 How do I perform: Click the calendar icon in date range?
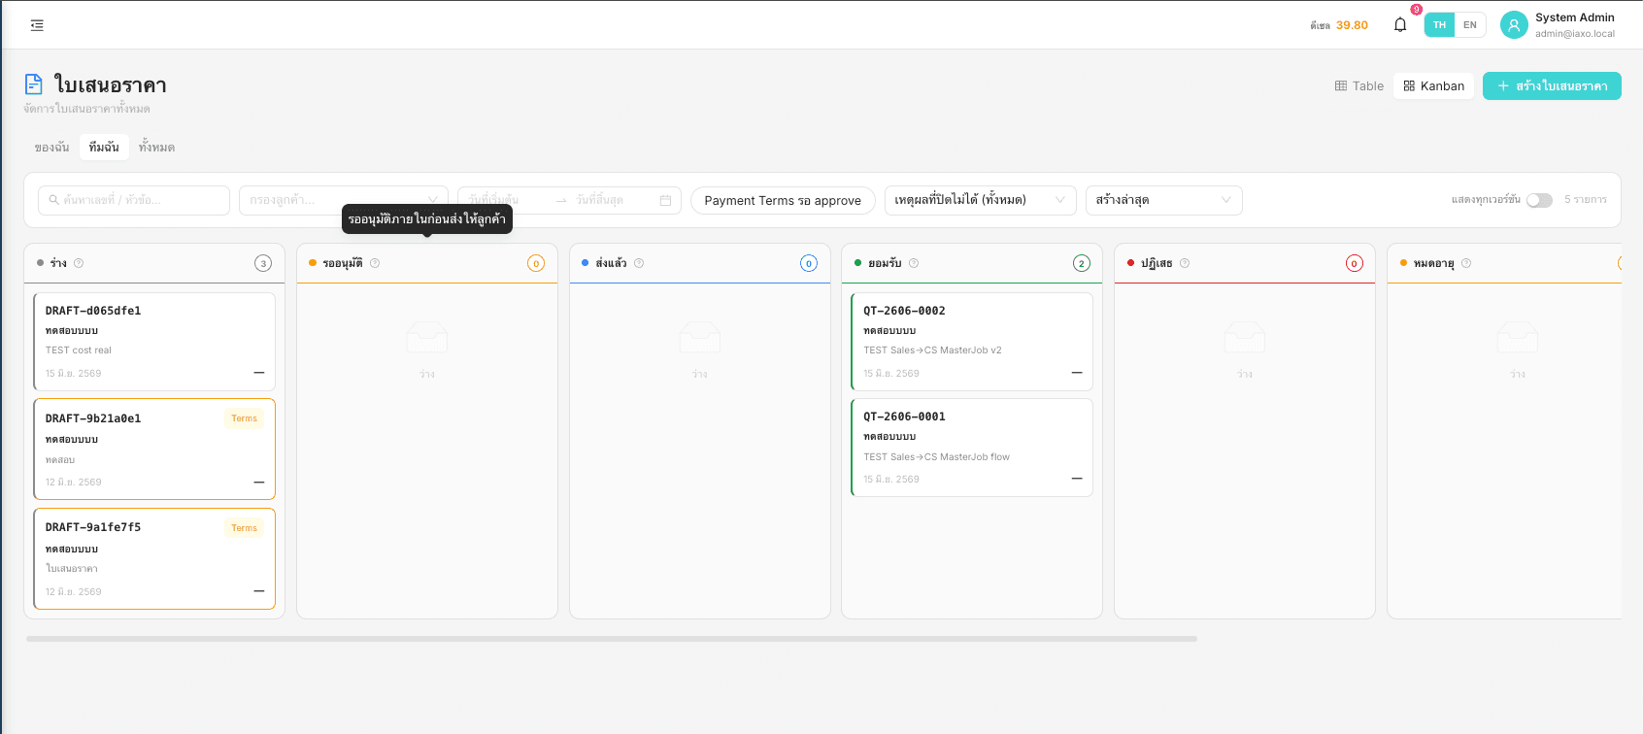point(665,200)
